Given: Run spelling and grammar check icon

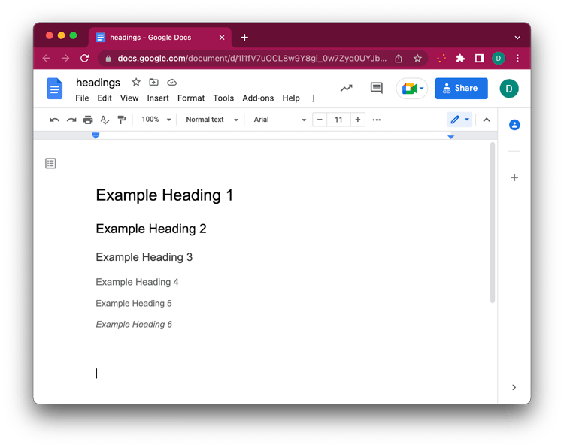Looking at the screenshot, I should pyautogui.click(x=105, y=120).
